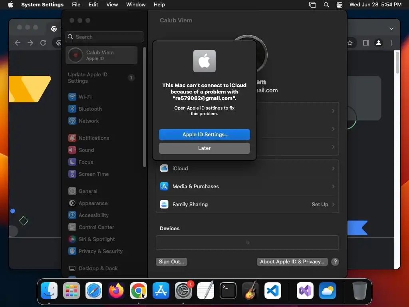Open Launchpad from the Dock
This screenshot has width=409, height=307.
(x=71, y=291)
